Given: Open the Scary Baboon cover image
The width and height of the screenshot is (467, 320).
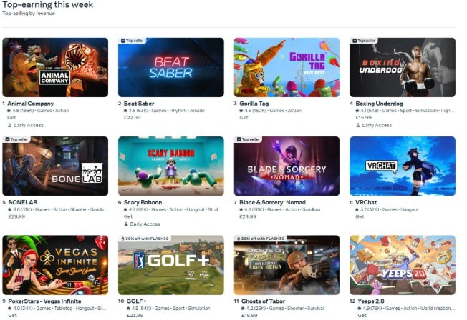Looking at the screenshot, I should point(171,166).
